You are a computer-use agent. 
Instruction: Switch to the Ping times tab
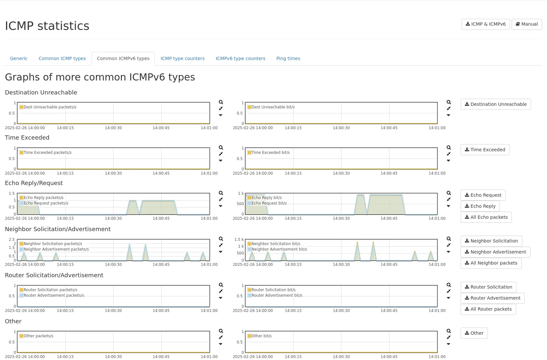pyautogui.click(x=288, y=58)
